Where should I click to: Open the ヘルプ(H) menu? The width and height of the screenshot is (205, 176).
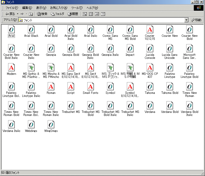pos(92,8)
